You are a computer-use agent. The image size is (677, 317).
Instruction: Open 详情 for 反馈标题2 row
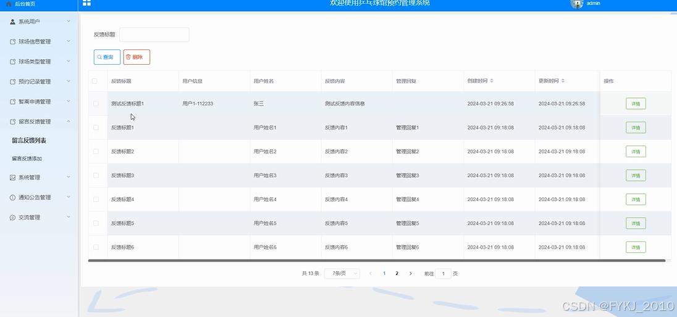(x=636, y=151)
